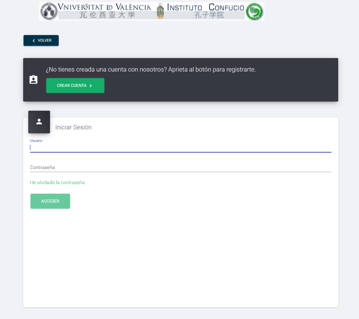Click the Chinese characters 孔子学院 in the header
359x319 pixels.
[x=209, y=15]
